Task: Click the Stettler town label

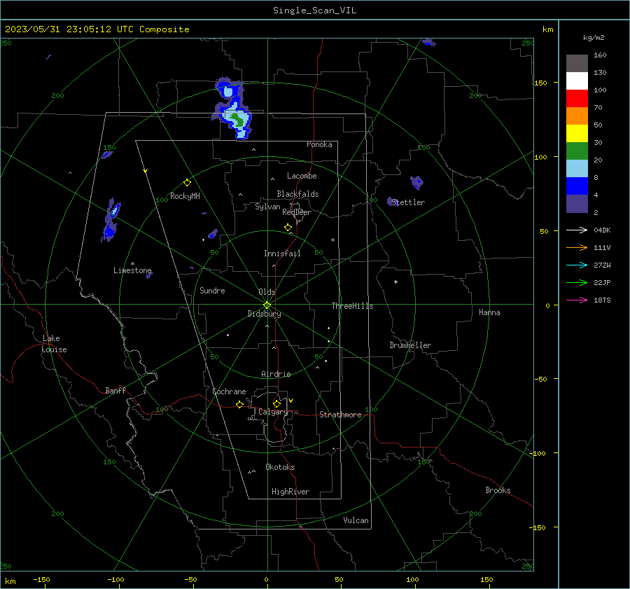Action: (x=408, y=202)
